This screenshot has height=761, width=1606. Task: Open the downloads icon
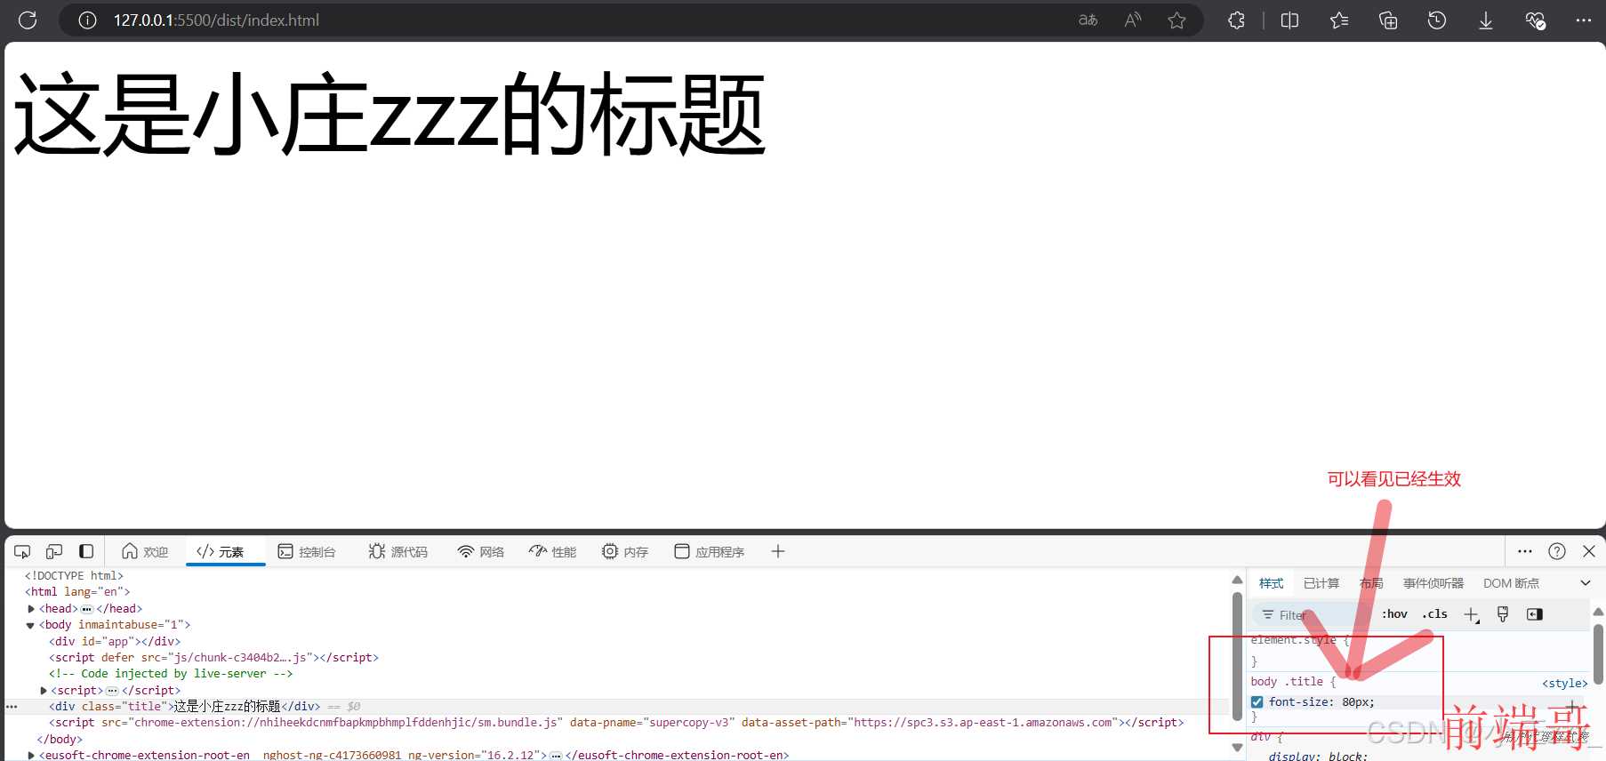[x=1486, y=20]
